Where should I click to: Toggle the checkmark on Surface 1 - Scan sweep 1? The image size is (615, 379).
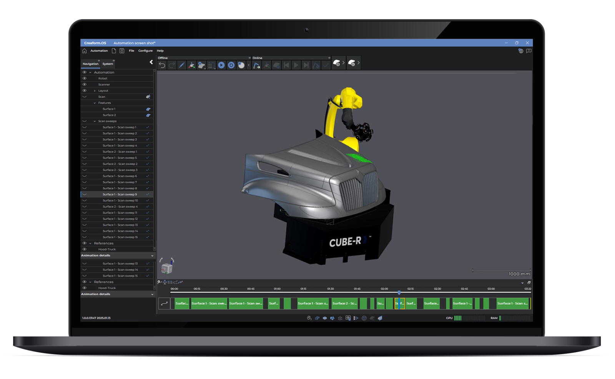tap(148, 127)
